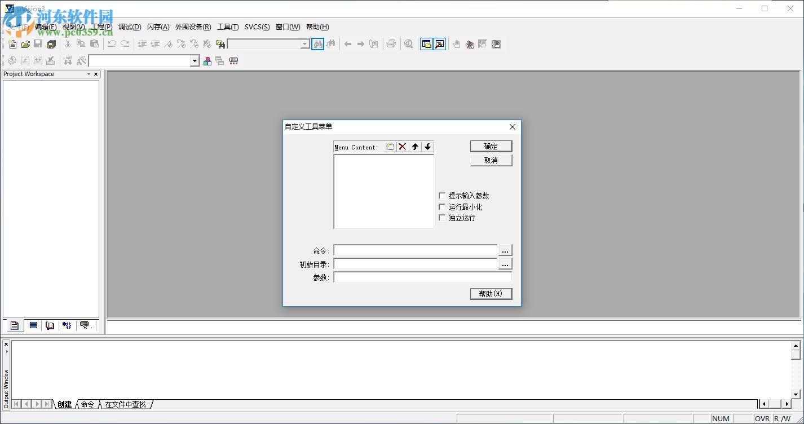804x424 pixels.
Task: Open the 工具(T) menu
Action: [x=228, y=27]
